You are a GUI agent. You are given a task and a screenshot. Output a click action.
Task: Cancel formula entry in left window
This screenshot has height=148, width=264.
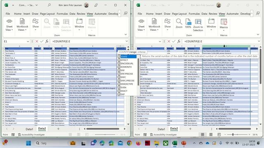pos(37,41)
